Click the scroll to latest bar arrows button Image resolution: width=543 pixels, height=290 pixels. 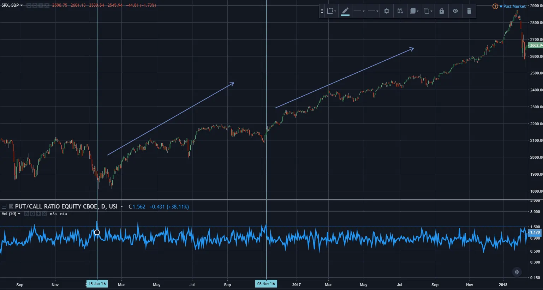517,272
